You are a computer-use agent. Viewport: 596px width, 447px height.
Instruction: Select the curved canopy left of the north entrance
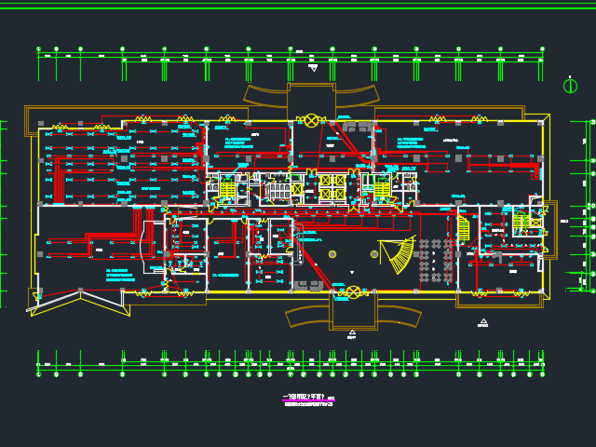click(x=264, y=95)
